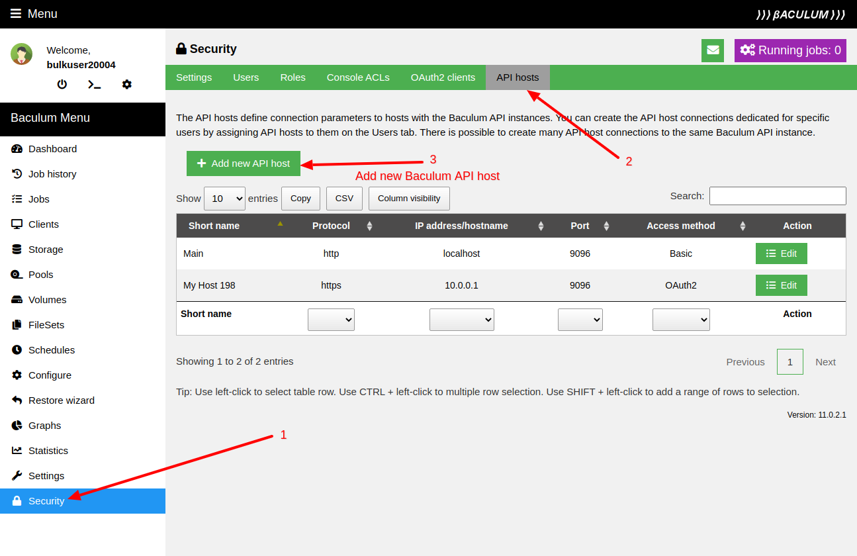Click the 'Basic' access method cell
This screenshot has width=857, height=556.
pos(681,254)
